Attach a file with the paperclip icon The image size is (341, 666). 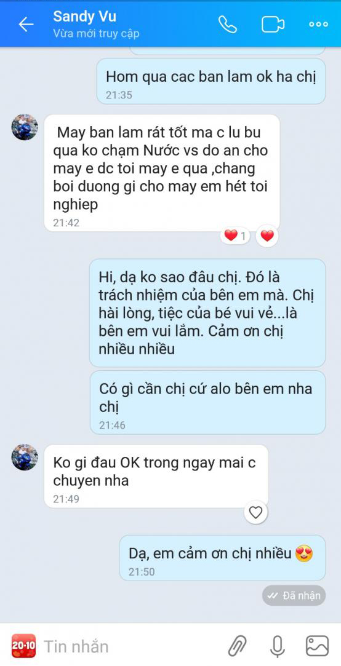click(237, 646)
